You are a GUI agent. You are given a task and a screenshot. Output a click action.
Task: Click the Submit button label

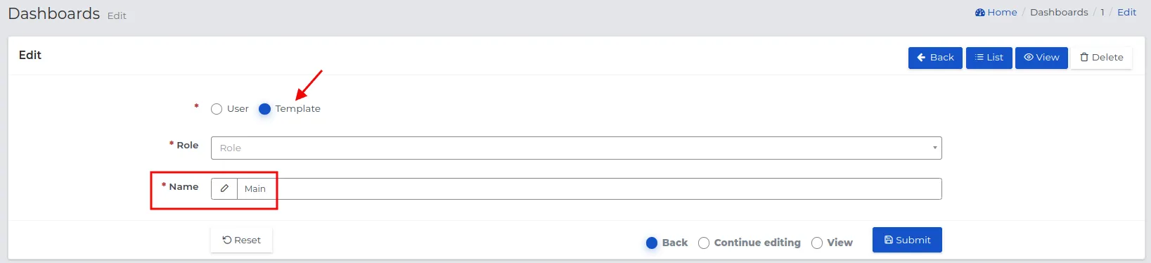[913, 240]
